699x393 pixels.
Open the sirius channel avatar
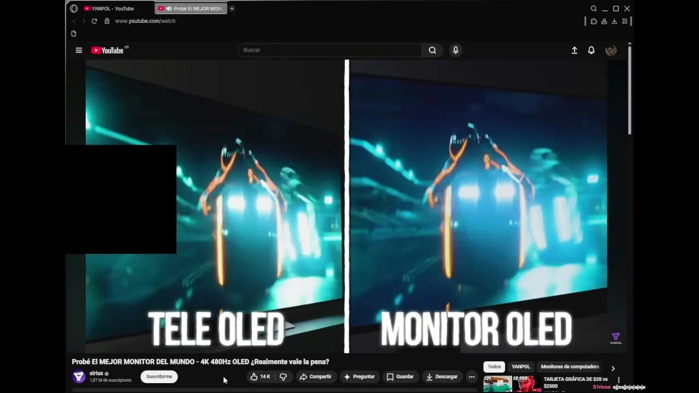pos(79,377)
